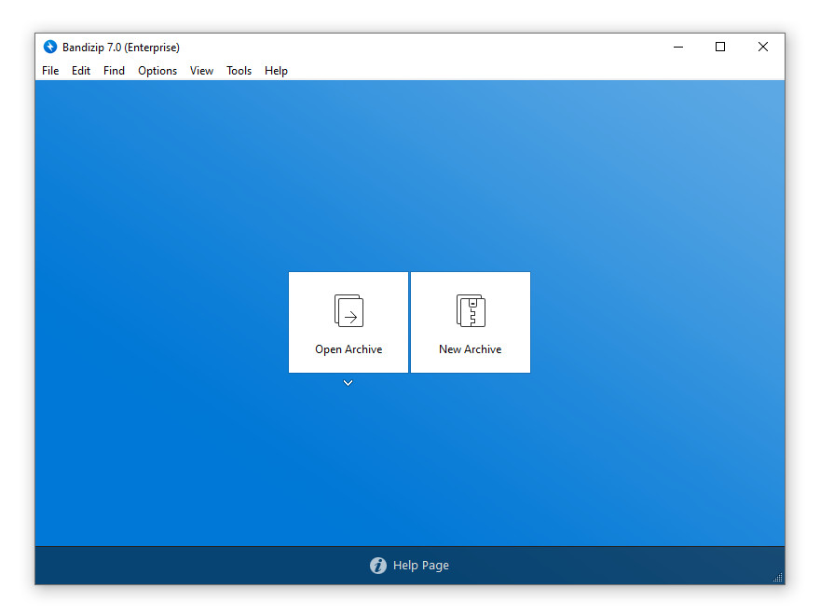Minimize the Bandizip window
This screenshot has height=615, width=820.
tap(677, 48)
